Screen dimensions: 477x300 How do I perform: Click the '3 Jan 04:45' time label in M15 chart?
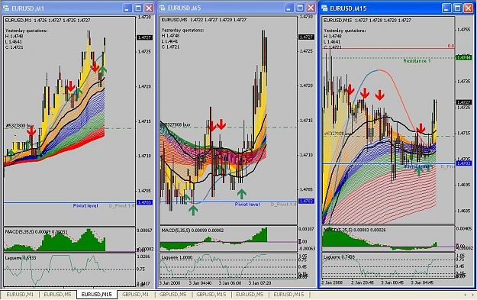point(422,282)
